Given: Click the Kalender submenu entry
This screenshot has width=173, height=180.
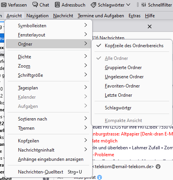Looking at the screenshot, I should [x=48, y=97].
